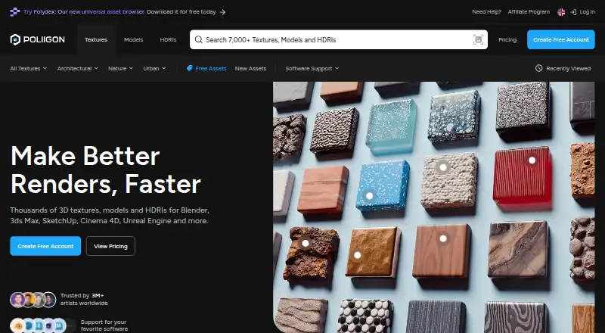Click the Recently Viewed clock icon
This screenshot has height=333, width=605.
(x=538, y=68)
